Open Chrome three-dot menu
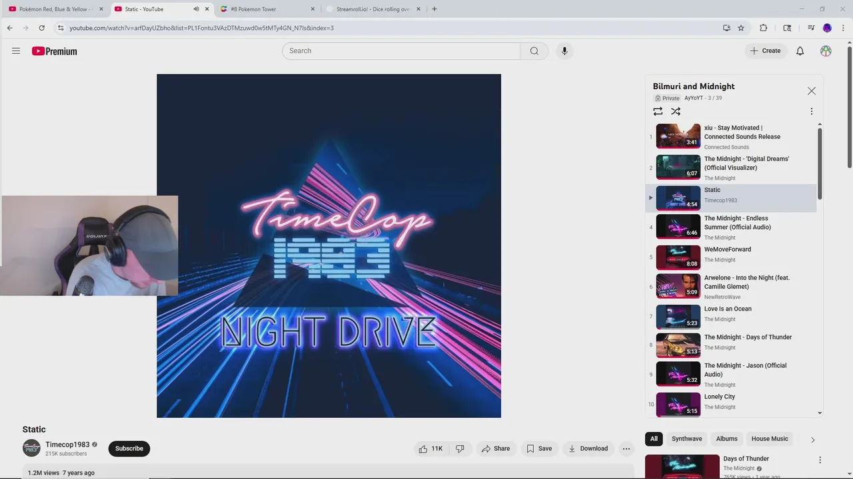This screenshot has width=853, height=479. click(843, 28)
